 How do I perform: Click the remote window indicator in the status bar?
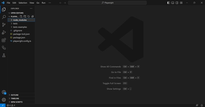coord(3,105)
